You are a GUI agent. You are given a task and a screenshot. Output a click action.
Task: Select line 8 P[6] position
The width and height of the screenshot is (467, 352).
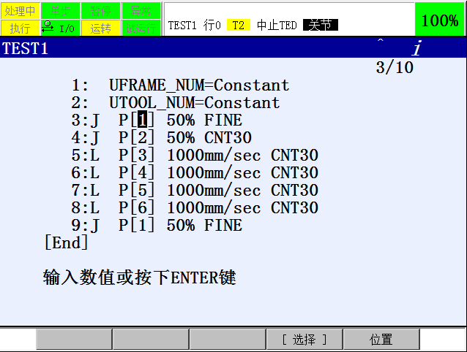[137, 207]
